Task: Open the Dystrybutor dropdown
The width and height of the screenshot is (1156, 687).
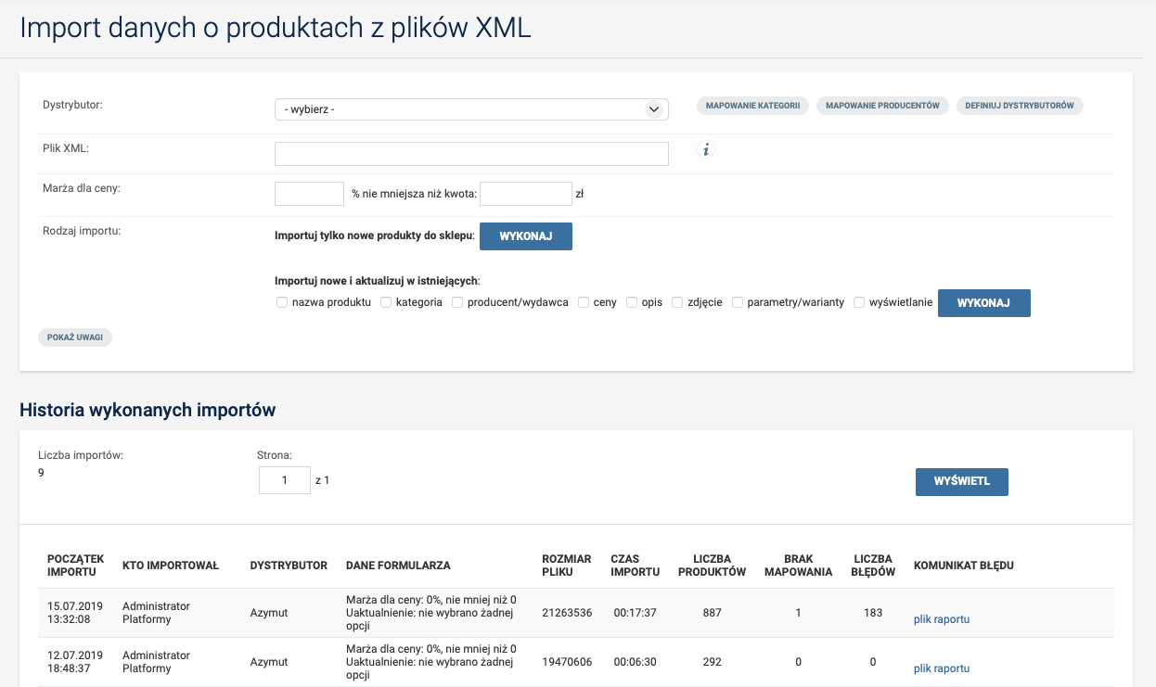Action: 471,109
